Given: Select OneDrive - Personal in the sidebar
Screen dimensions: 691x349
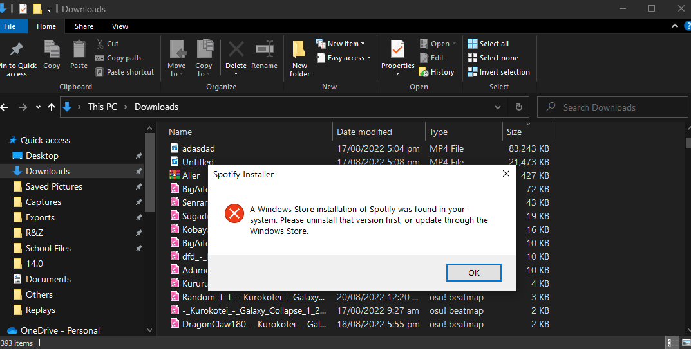Looking at the screenshot, I should click(x=60, y=330).
